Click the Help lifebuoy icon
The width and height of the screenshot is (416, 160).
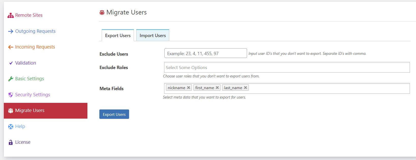click(10, 126)
